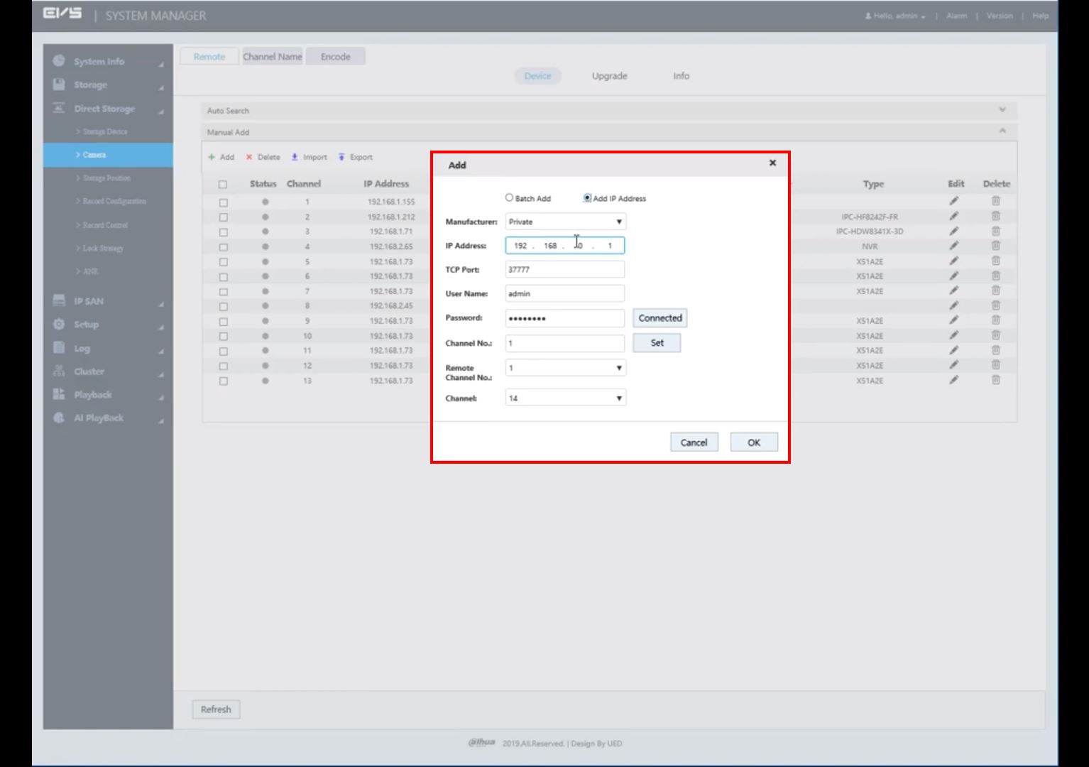Click the Cancel button in Add dialog
This screenshot has height=767, width=1089.
(694, 442)
